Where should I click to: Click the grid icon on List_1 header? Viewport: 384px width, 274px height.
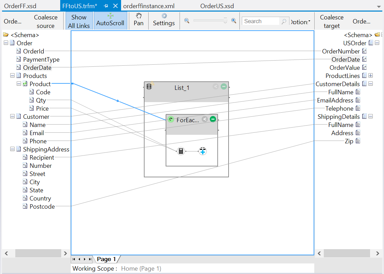[x=149, y=86]
